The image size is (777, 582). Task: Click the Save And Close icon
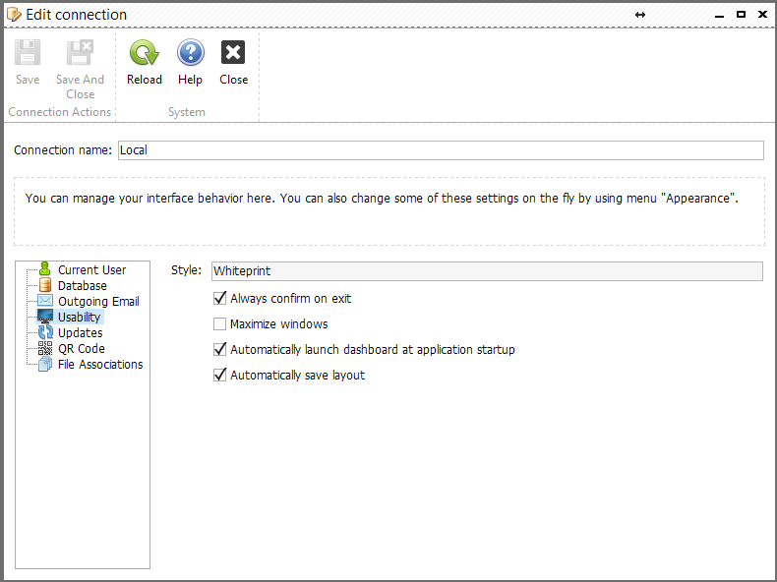[x=80, y=52]
